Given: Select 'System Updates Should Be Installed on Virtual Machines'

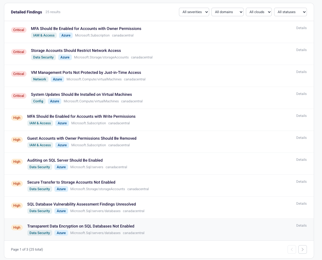Looking at the screenshot, I should click(x=81, y=94).
